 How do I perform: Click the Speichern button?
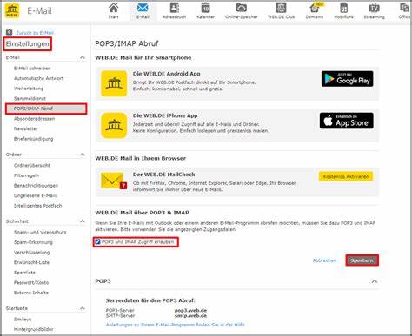coord(362,260)
